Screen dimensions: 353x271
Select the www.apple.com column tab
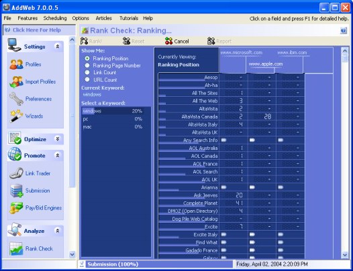tap(266, 64)
